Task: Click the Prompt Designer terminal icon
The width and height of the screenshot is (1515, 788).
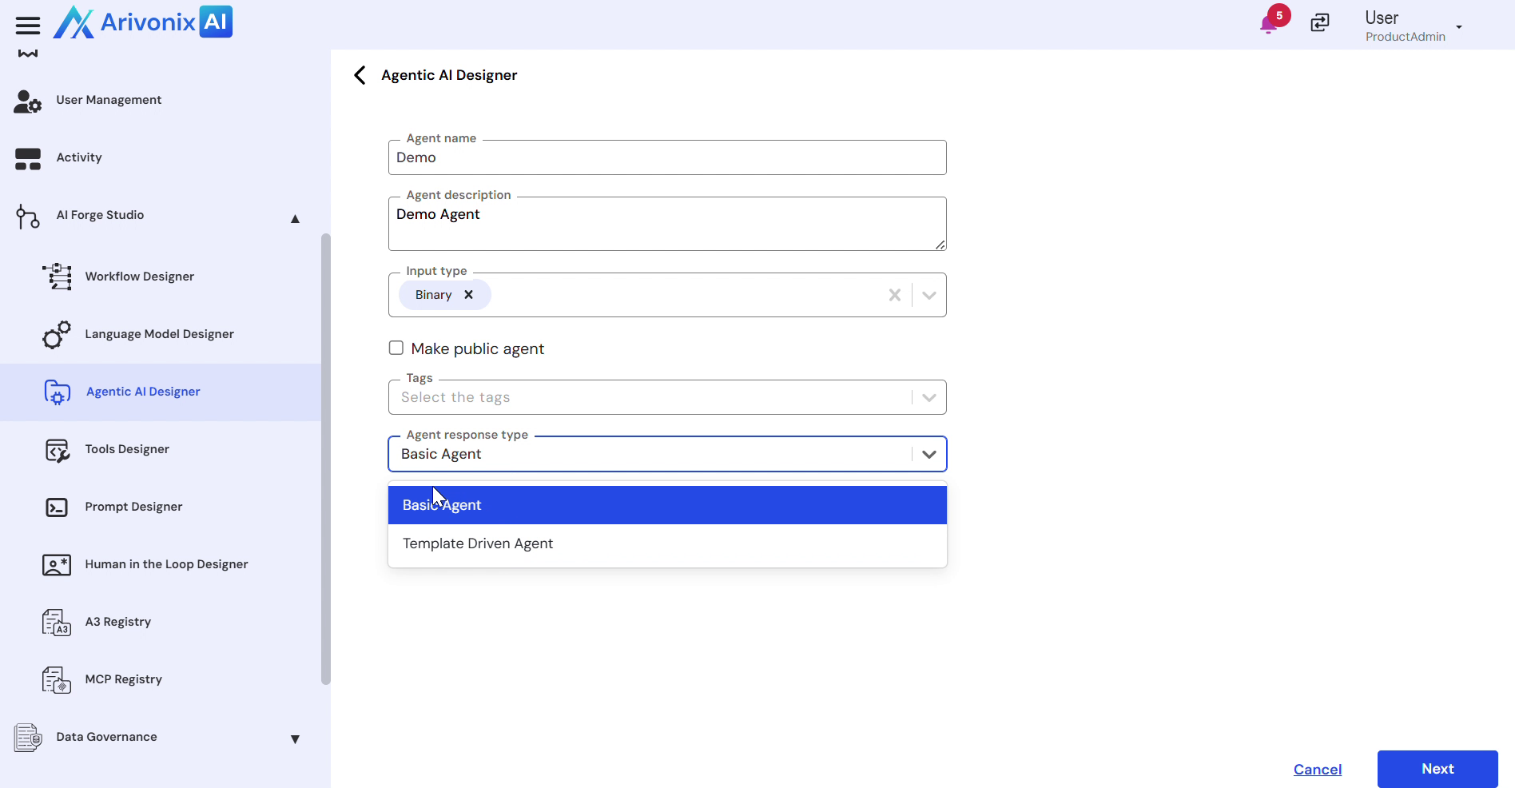Action: pos(57,507)
